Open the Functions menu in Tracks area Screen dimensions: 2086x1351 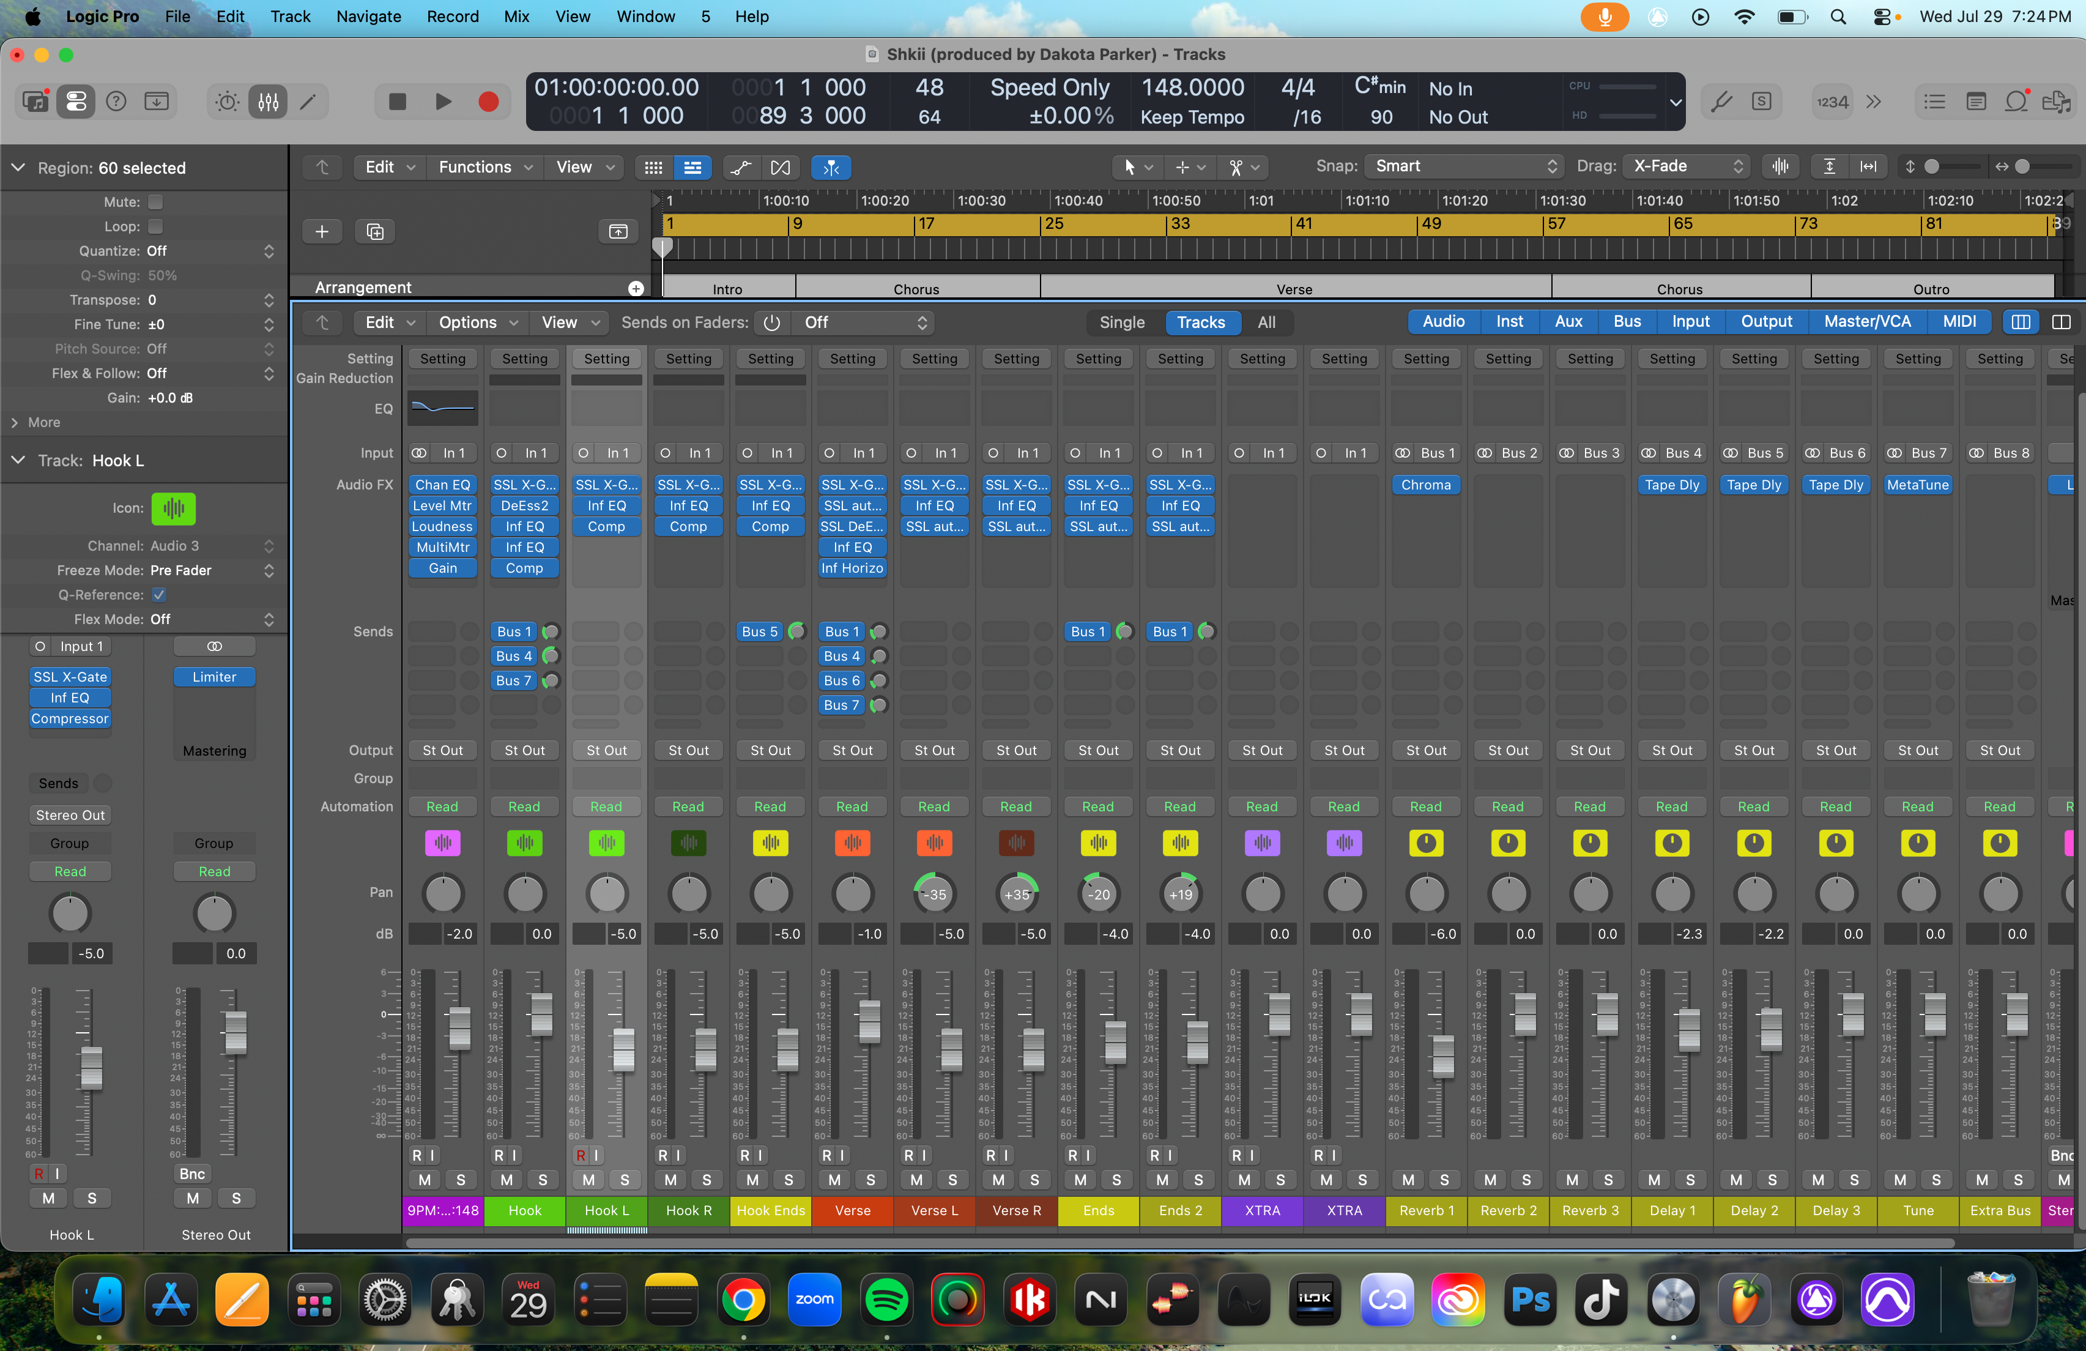tap(486, 168)
